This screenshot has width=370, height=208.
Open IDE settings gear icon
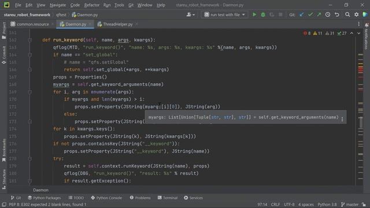[356, 14]
